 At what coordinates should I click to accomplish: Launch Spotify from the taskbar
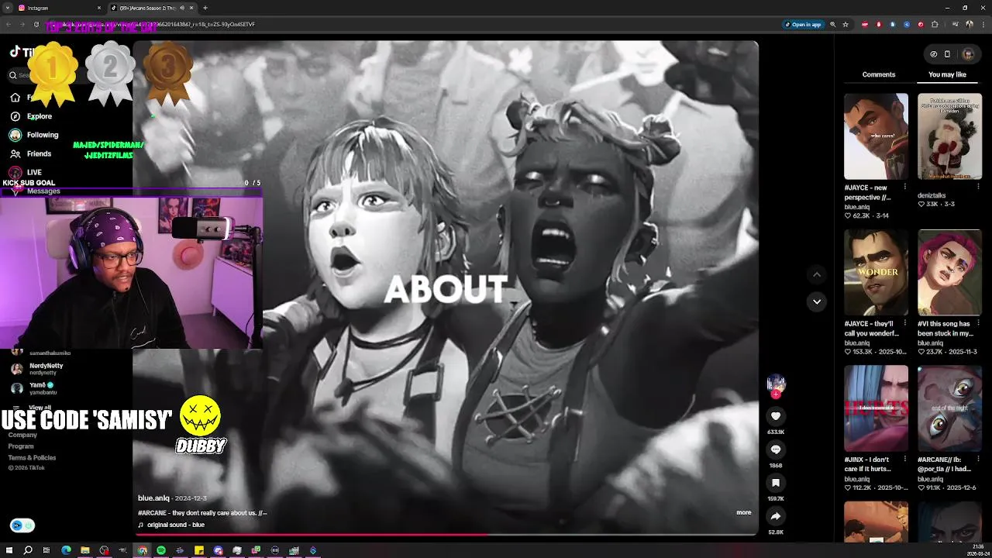[x=160, y=550]
